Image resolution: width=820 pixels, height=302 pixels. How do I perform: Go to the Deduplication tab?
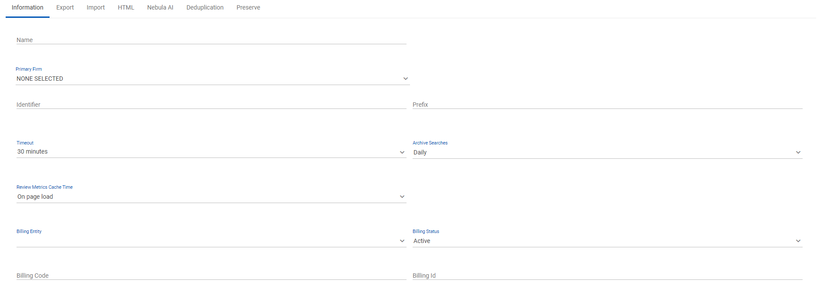coord(205,8)
